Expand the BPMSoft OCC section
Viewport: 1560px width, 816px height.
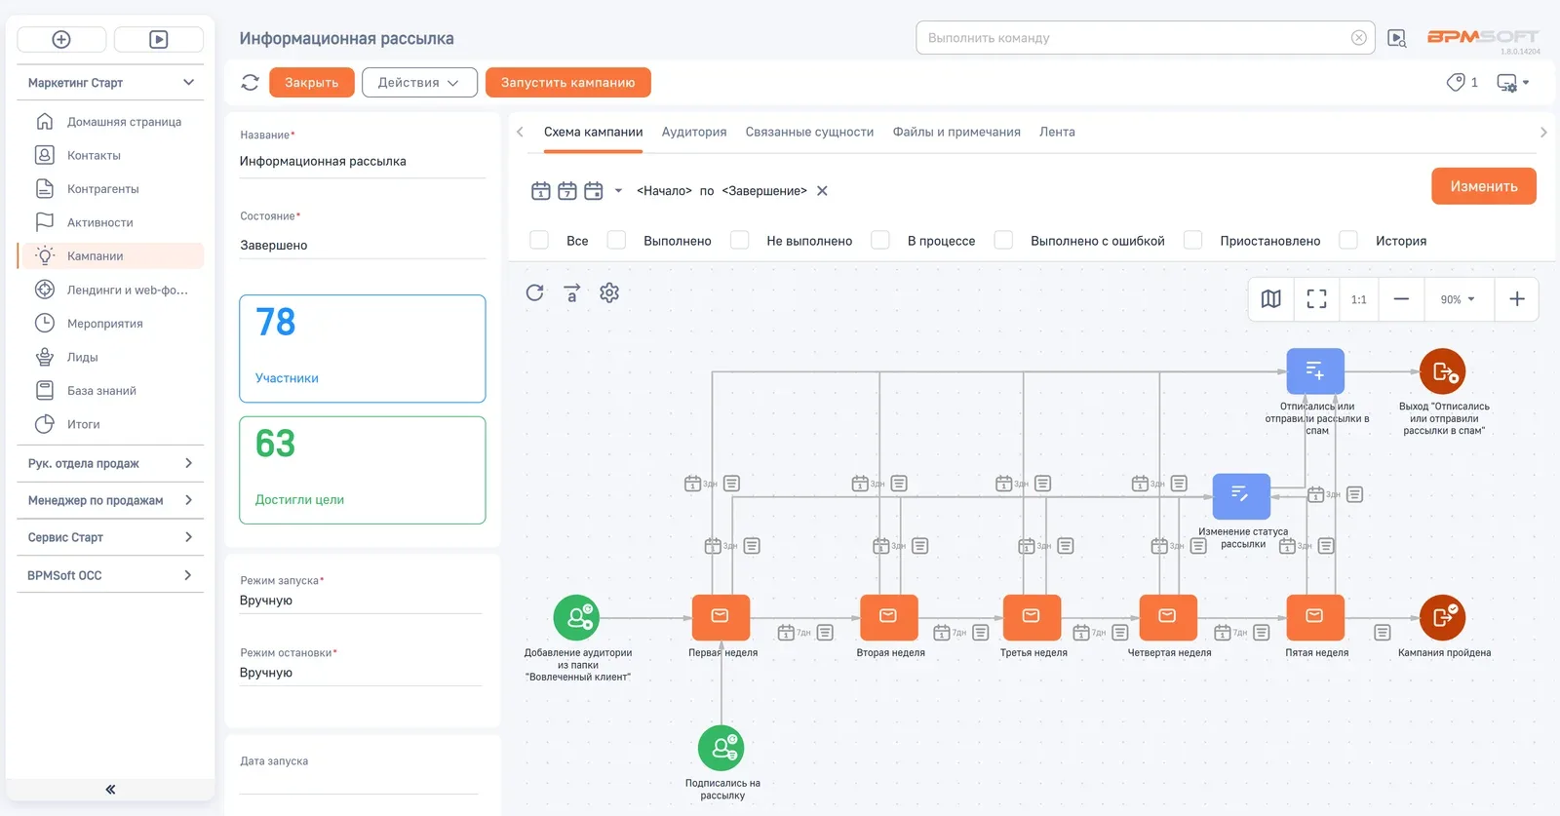[x=110, y=575]
